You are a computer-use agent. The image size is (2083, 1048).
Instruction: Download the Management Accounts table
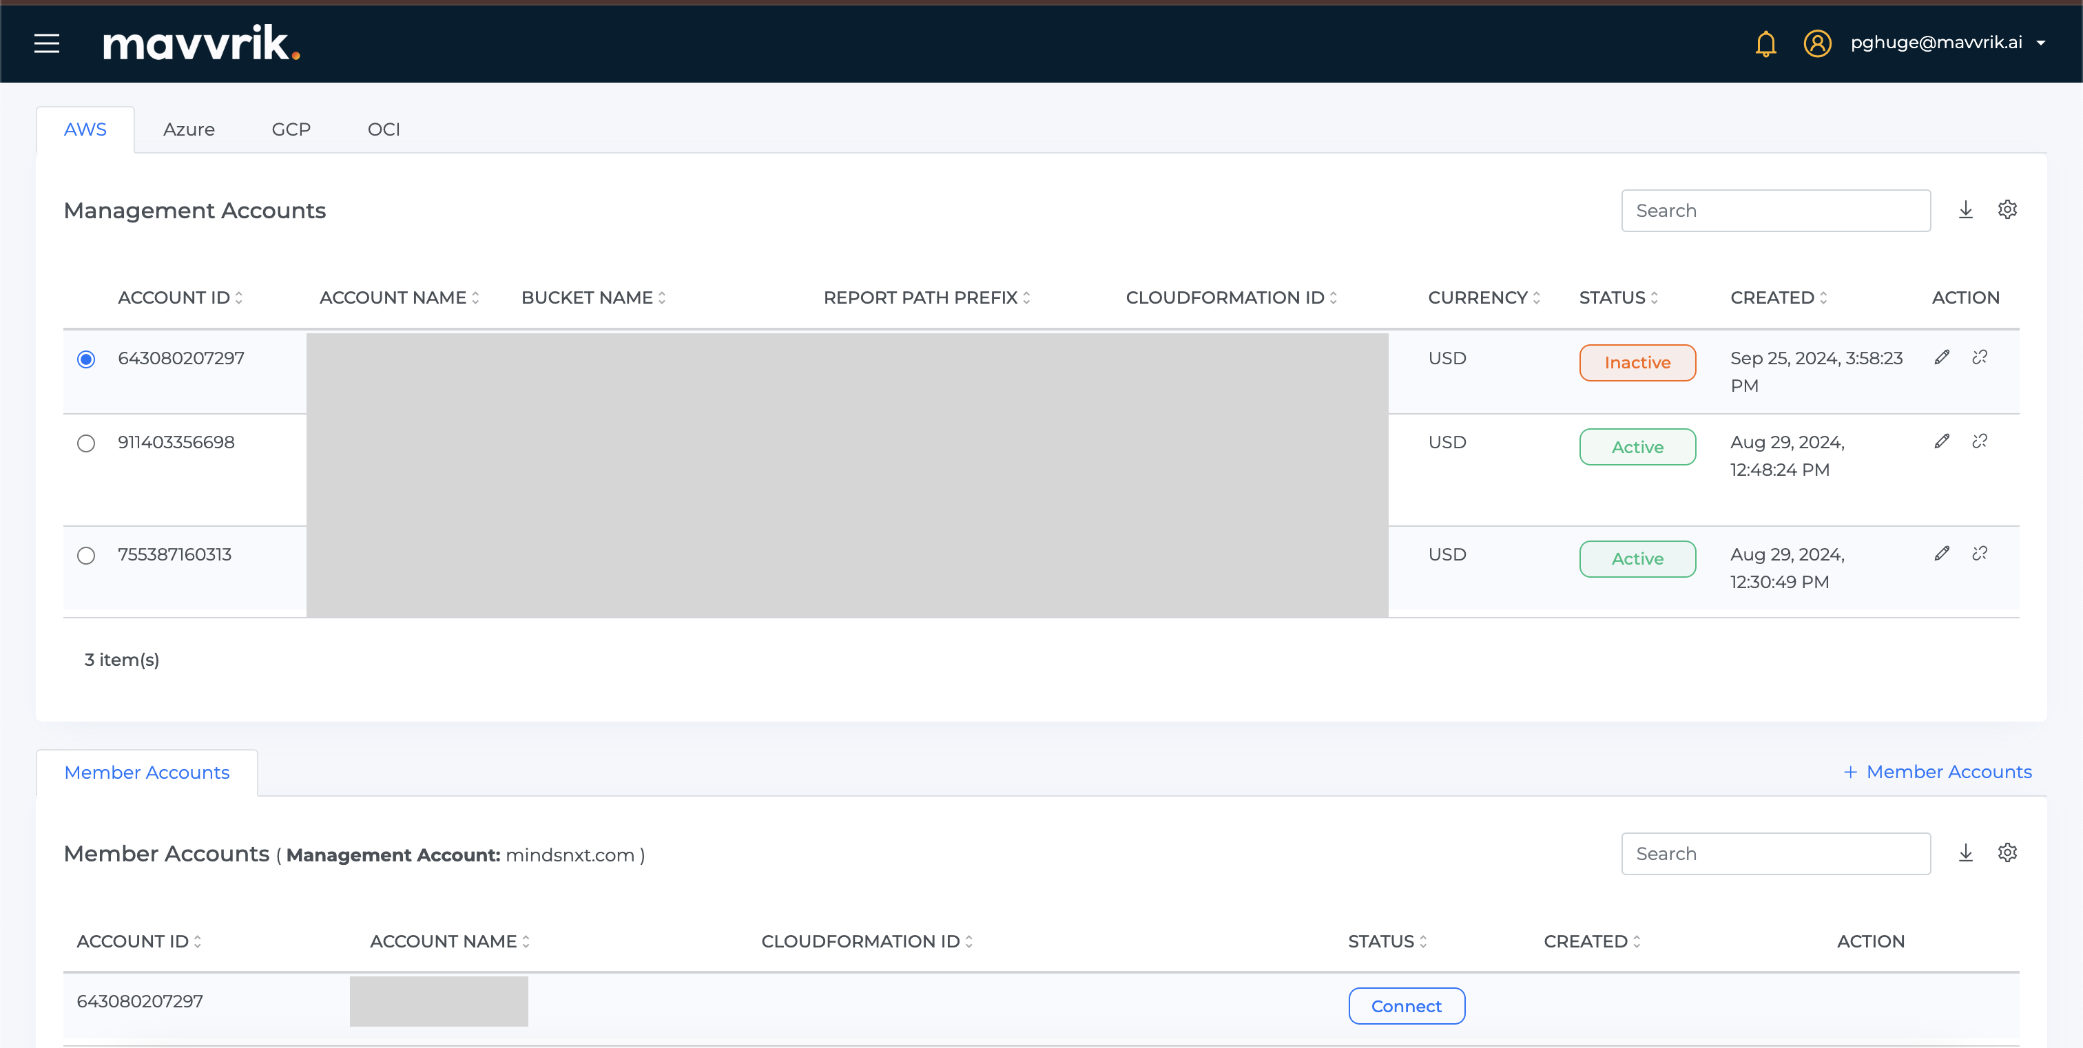(x=1966, y=210)
